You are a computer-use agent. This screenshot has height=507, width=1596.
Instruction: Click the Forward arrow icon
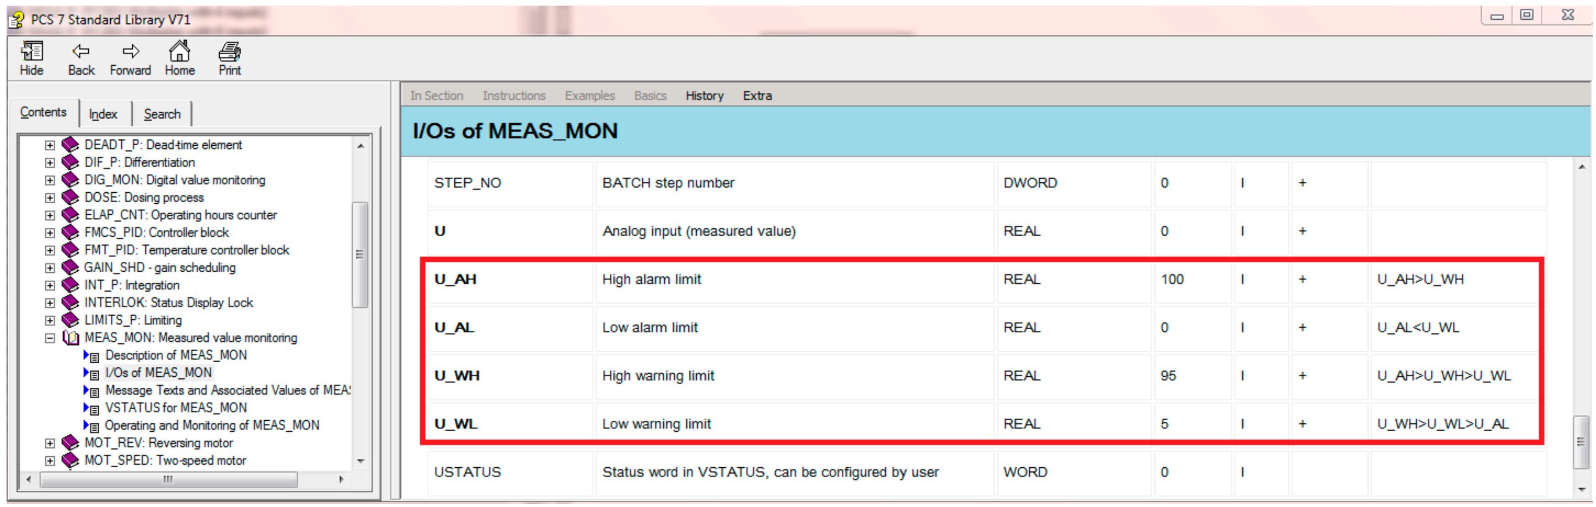pos(130,52)
